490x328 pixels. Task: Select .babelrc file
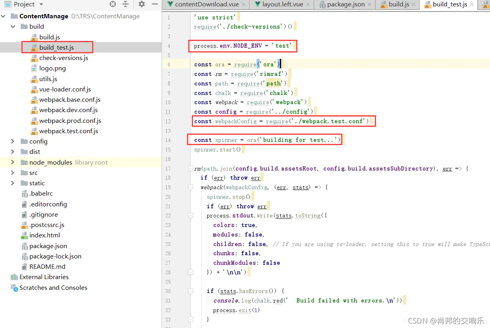(41, 194)
